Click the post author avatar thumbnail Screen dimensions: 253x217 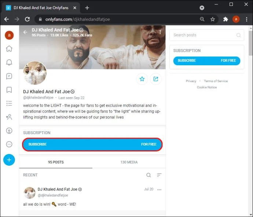30,193
